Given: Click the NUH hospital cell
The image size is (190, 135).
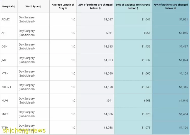Looking at the screenshot, I should coord(9,101).
